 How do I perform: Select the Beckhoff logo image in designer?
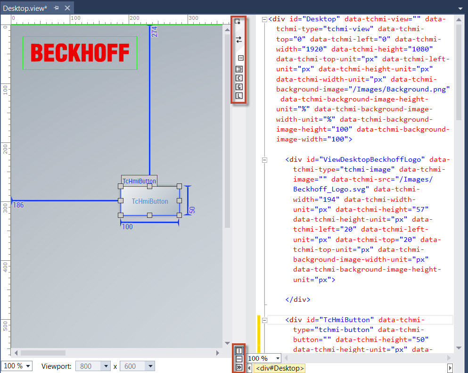(80, 53)
